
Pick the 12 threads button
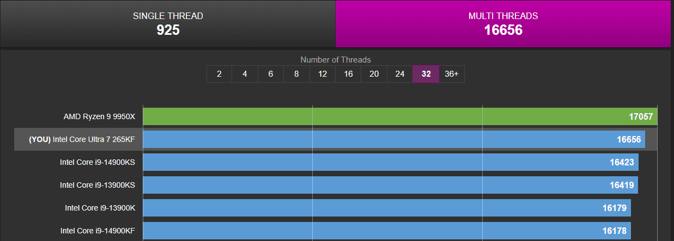point(323,74)
